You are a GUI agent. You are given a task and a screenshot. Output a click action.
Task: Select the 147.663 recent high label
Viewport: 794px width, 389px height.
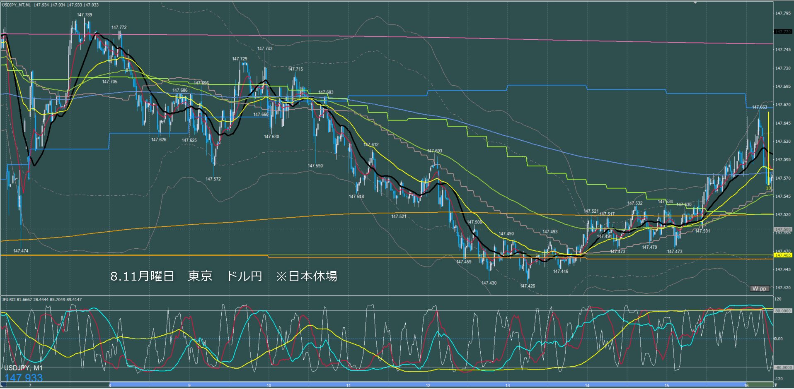[x=760, y=107]
